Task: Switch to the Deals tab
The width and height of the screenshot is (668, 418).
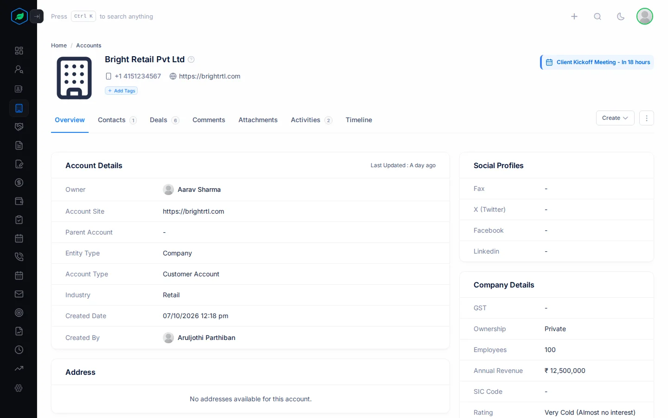Action: pyautogui.click(x=164, y=120)
